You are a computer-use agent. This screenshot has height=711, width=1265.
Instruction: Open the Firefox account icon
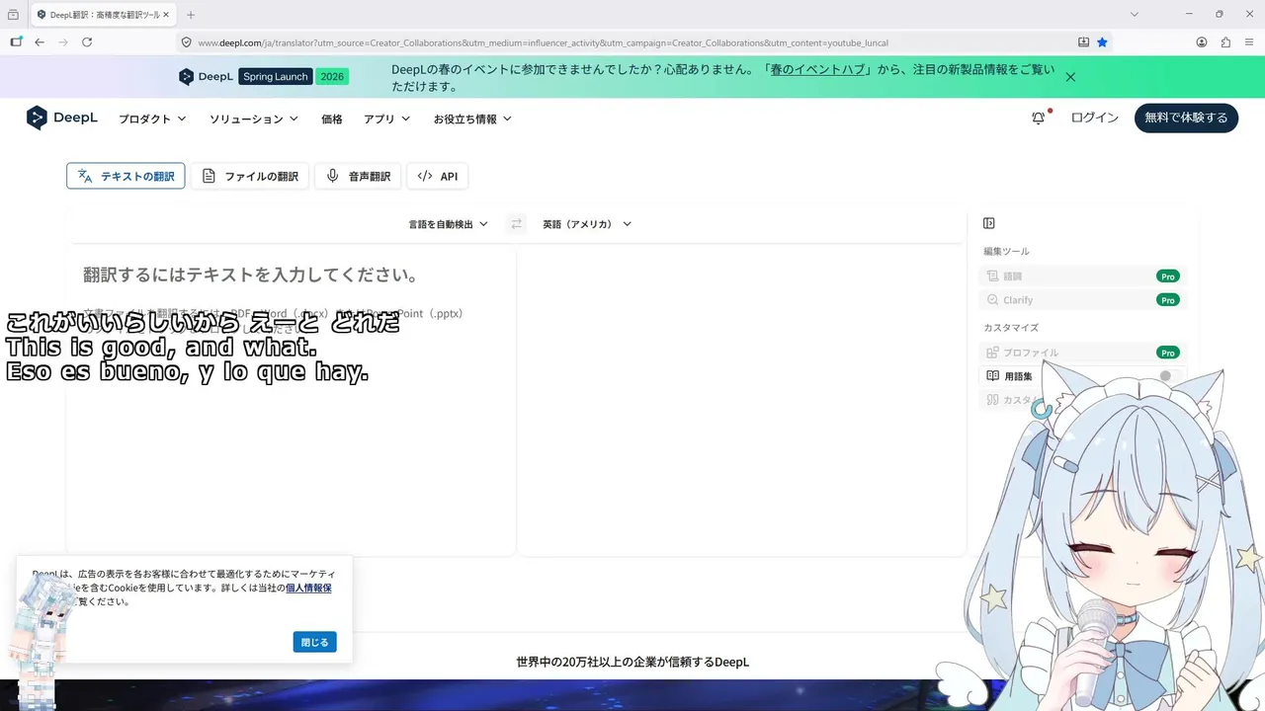tap(1202, 42)
